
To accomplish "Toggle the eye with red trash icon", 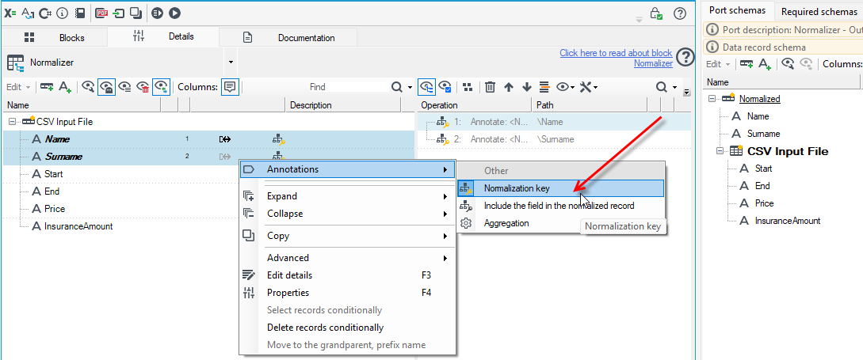I will 143,87.
